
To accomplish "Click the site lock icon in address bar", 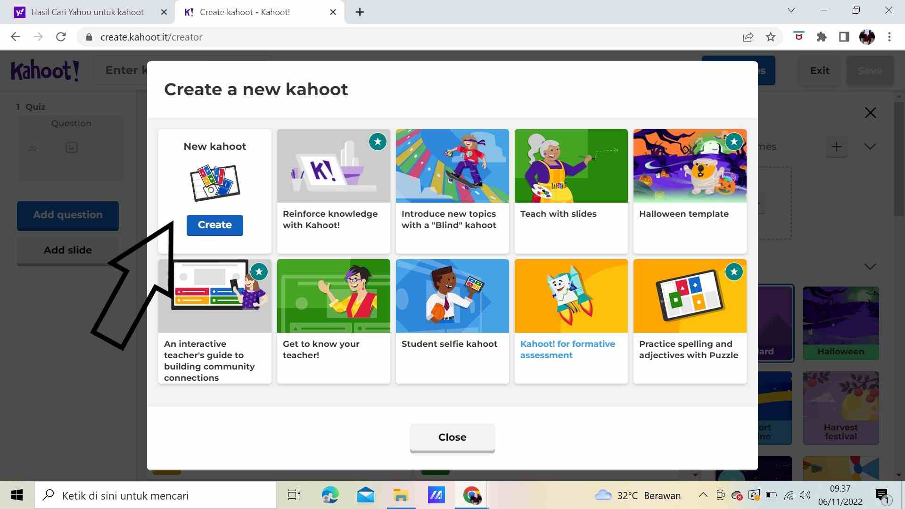I will [x=89, y=37].
